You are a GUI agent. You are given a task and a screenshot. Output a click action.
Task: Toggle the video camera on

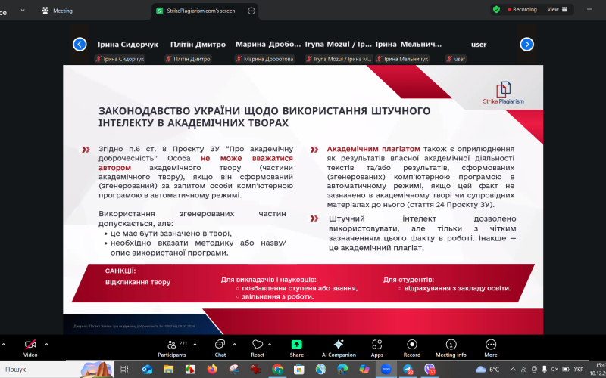[x=30, y=345]
